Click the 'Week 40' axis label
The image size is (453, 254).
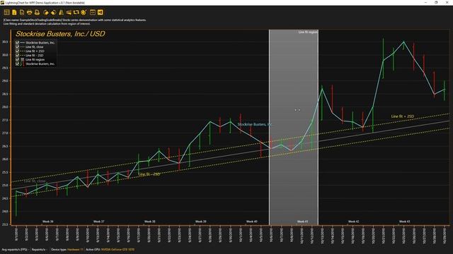click(252, 222)
